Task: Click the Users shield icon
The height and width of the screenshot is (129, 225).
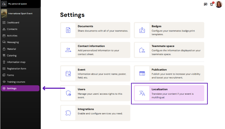Action: [x=68, y=93]
